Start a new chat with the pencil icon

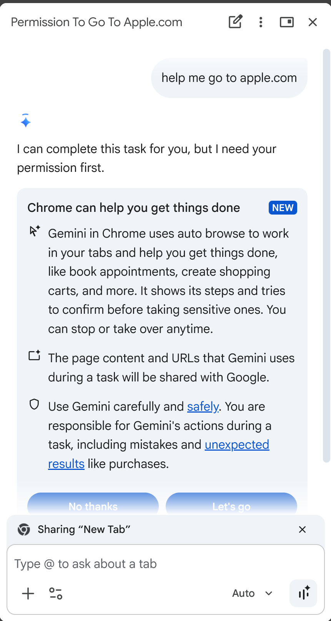pos(235,22)
